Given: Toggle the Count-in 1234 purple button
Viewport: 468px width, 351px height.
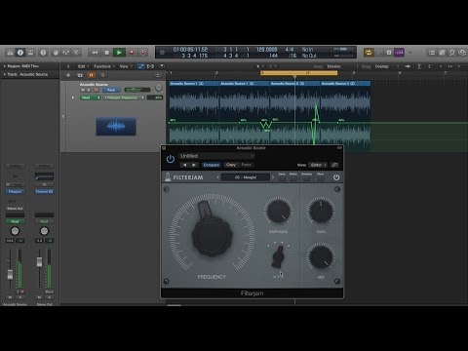Looking at the screenshot, I should [x=399, y=53].
